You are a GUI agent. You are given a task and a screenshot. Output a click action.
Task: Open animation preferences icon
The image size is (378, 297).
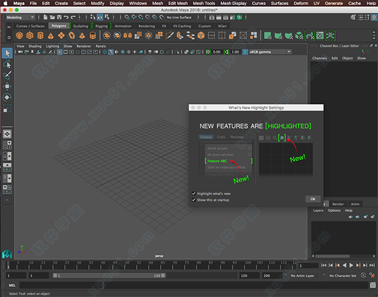372,276
